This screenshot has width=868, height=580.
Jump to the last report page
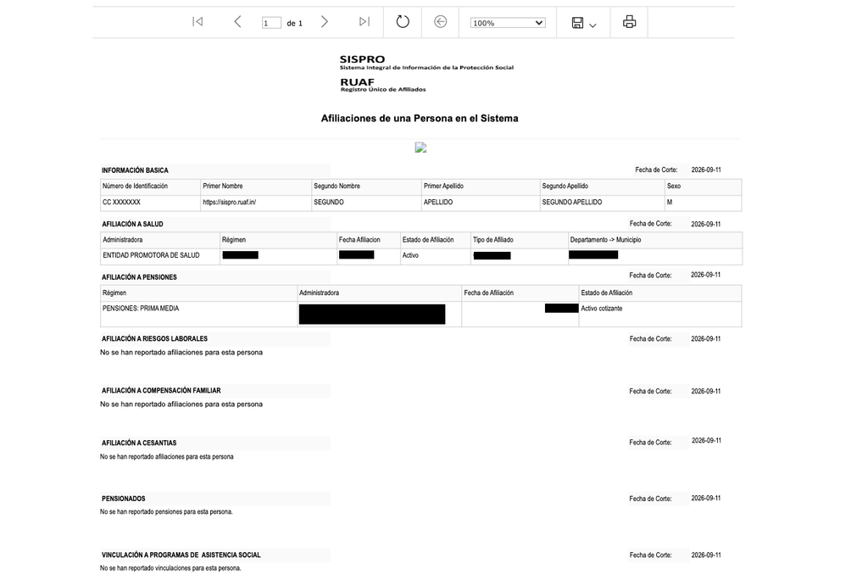[x=364, y=21]
